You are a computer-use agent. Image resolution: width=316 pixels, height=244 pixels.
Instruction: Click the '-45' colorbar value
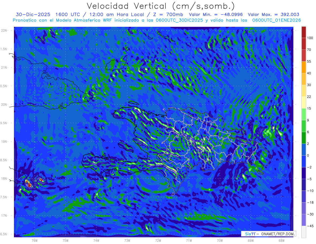tap(310, 226)
